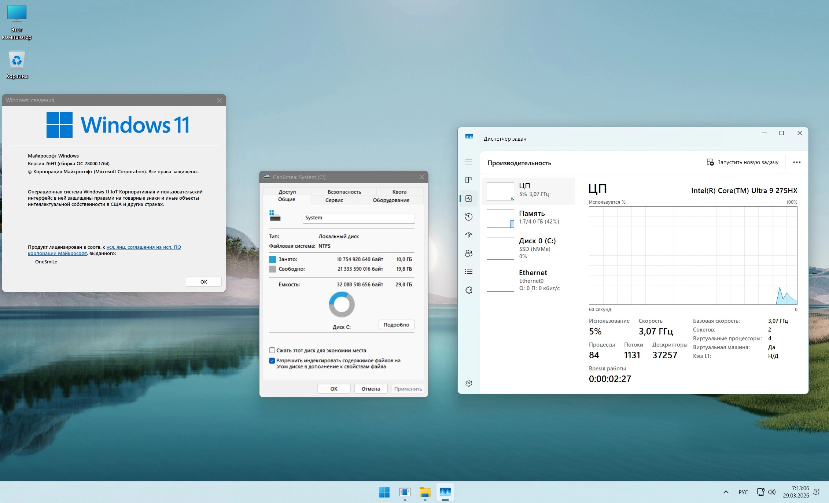
Task: Open Startup apps icon in sidebar
Action: 468,235
